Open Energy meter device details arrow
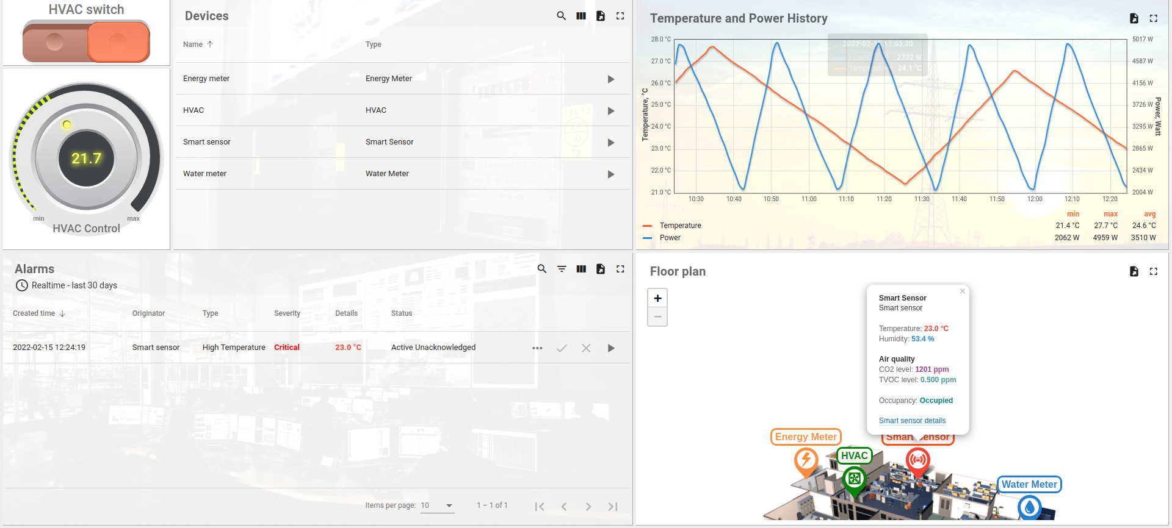 tap(611, 79)
